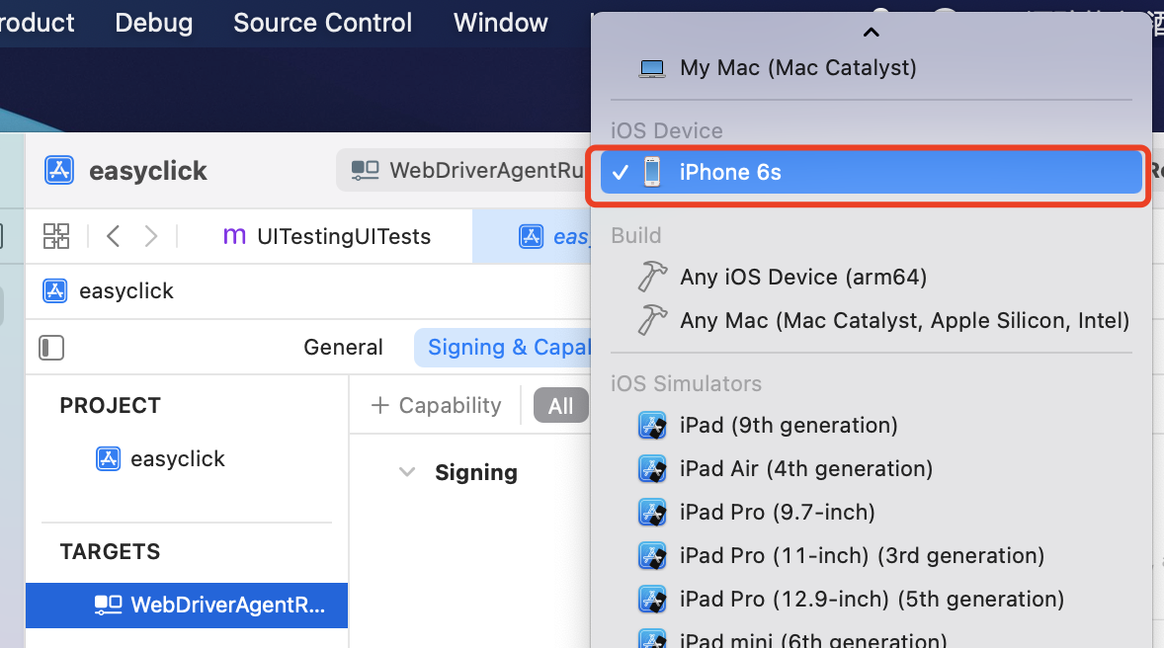
Task: Pick iPad Pro (12.9-inch) (5th generation) simulator
Action: (872, 599)
